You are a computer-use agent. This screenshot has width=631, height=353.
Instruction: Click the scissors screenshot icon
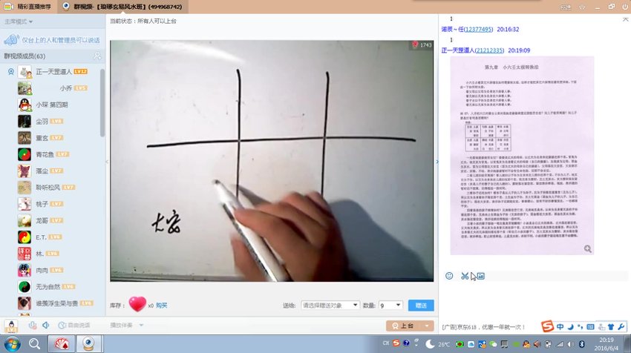tap(465, 276)
